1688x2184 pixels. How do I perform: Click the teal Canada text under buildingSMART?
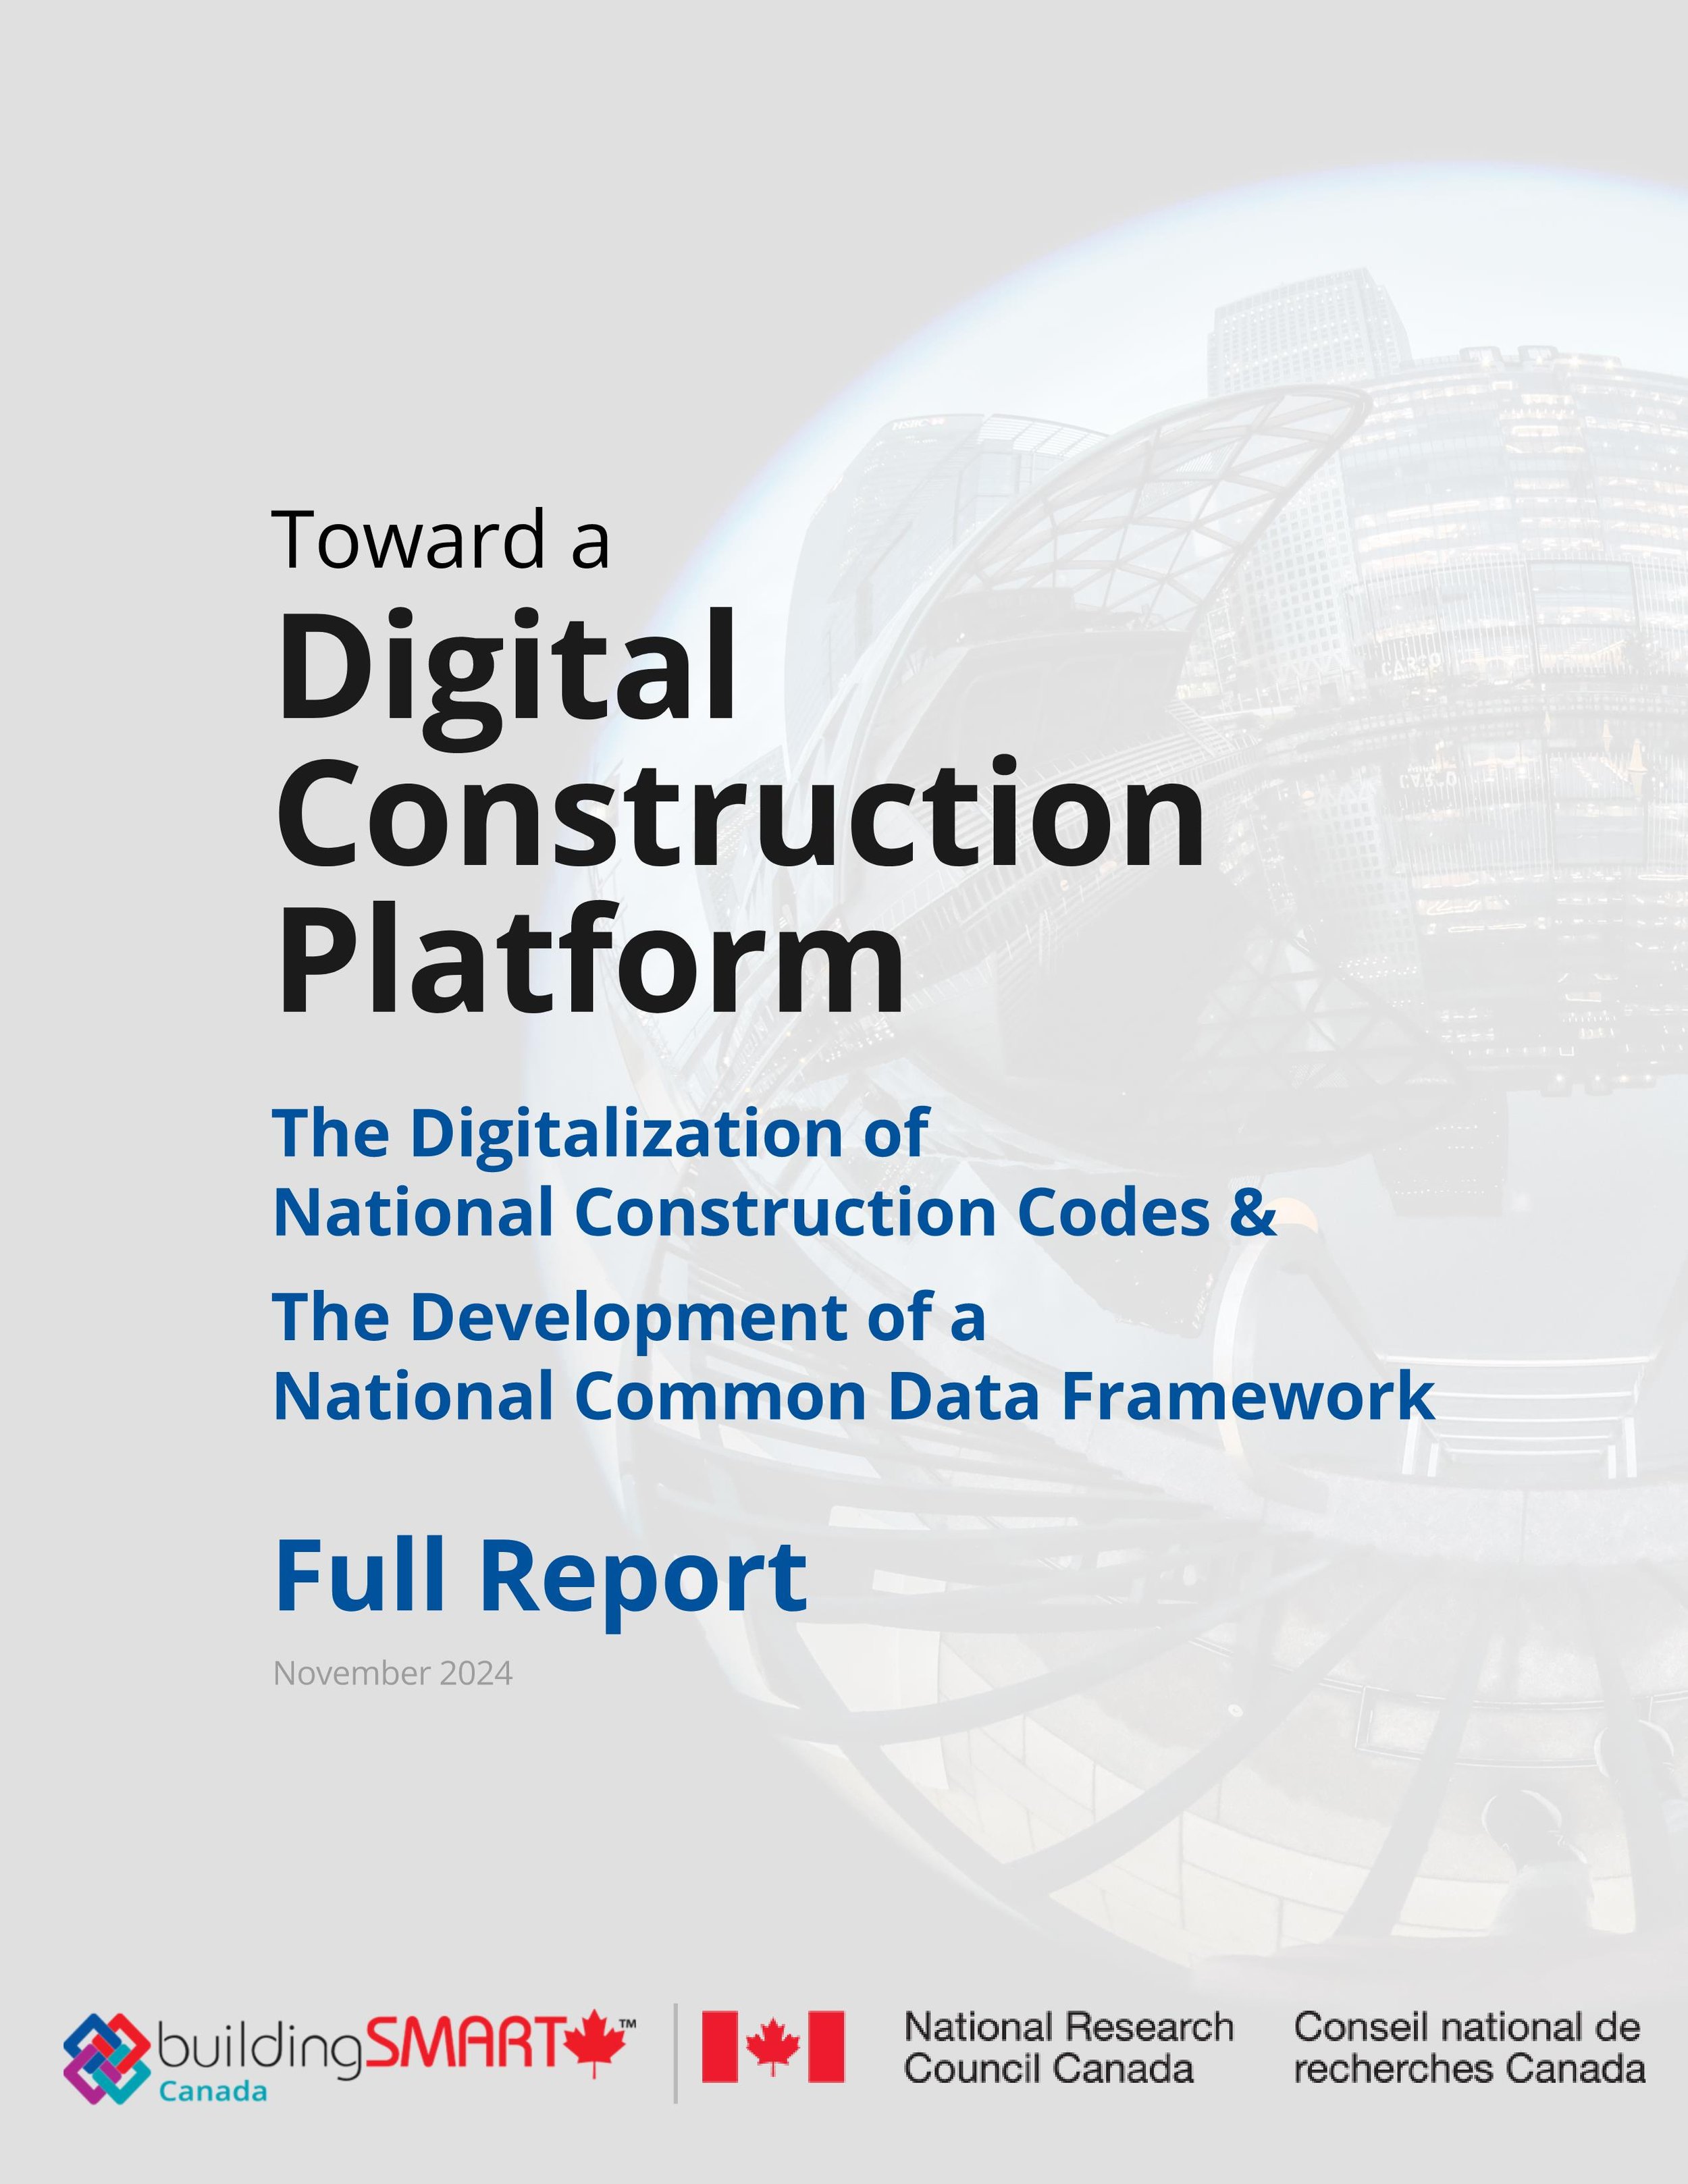tap(212, 2091)
